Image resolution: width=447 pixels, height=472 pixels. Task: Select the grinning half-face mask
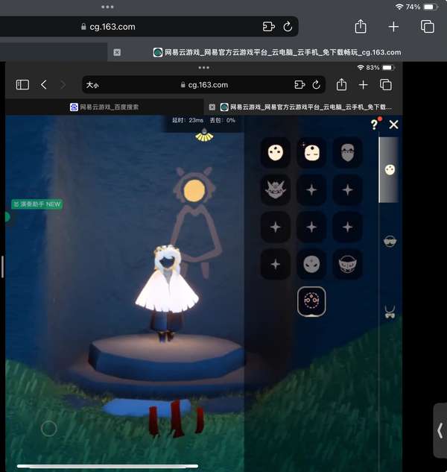coord(347,264)
